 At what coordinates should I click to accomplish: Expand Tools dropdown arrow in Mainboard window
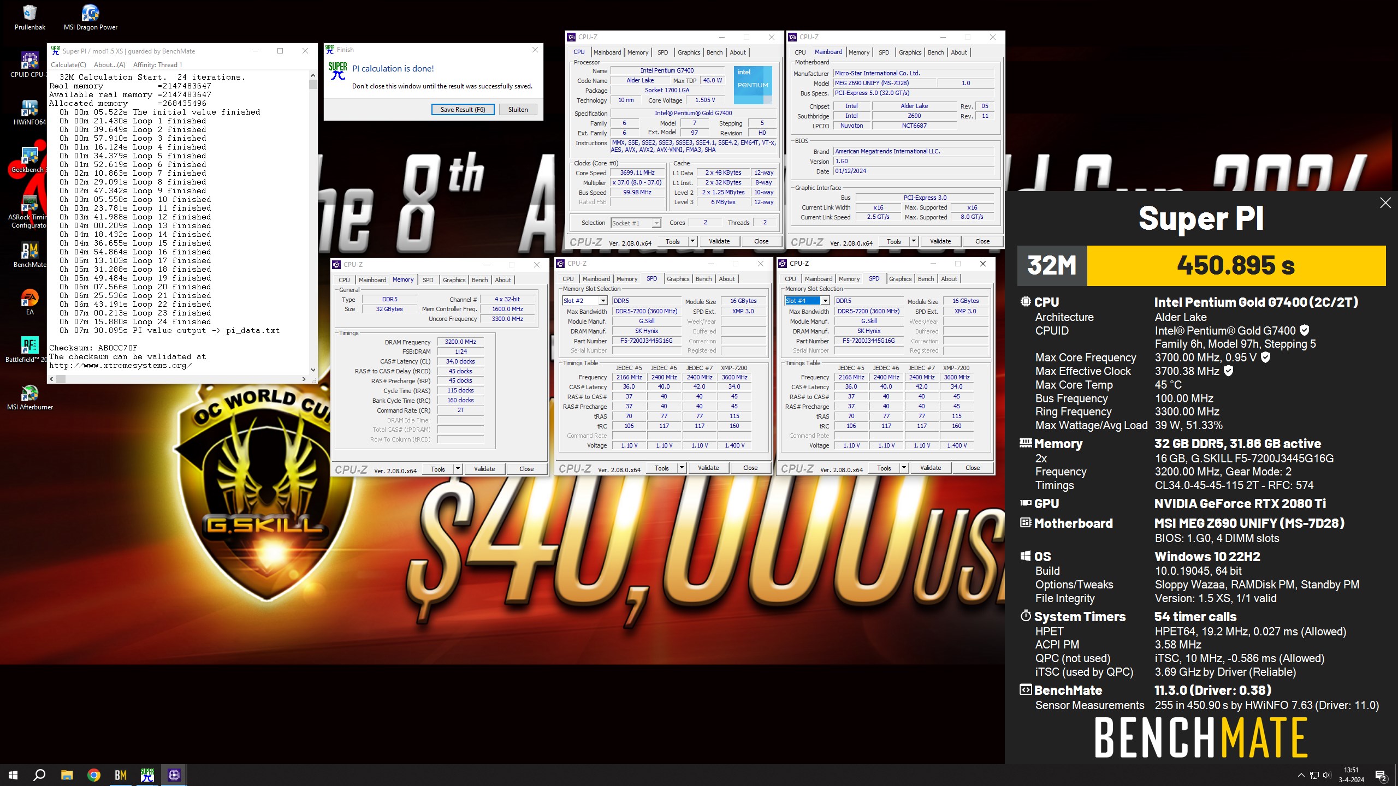pos(914,241)
